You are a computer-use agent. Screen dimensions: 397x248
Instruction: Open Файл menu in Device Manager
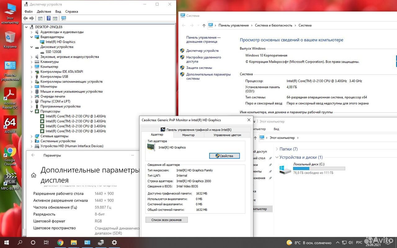tap(29, 11)
